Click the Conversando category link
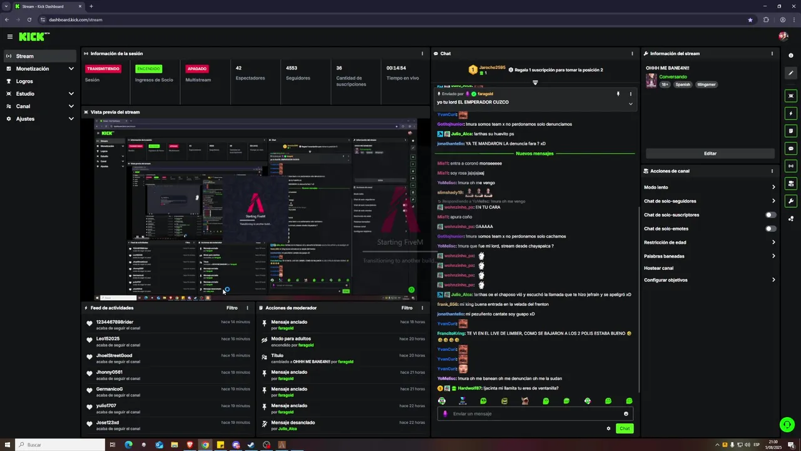Screen dimensions: 801x451 [673, 77]
